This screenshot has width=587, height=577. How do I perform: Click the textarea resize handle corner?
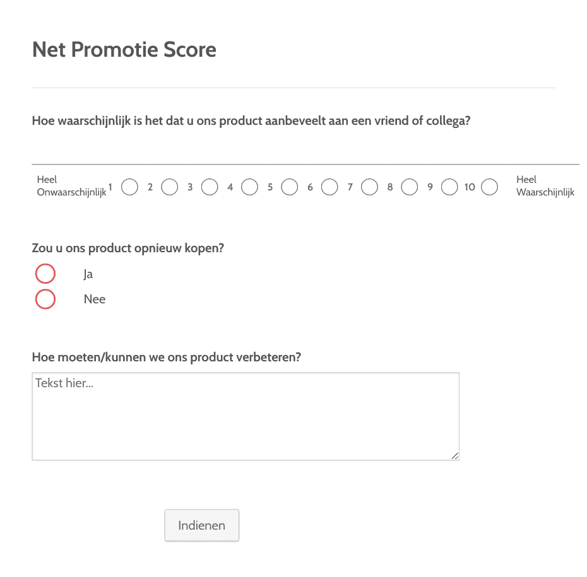tap(455, 456)
